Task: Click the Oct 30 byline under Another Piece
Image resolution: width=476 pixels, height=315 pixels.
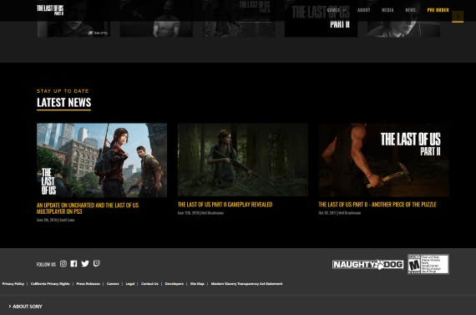Action: tap(339, 213)
